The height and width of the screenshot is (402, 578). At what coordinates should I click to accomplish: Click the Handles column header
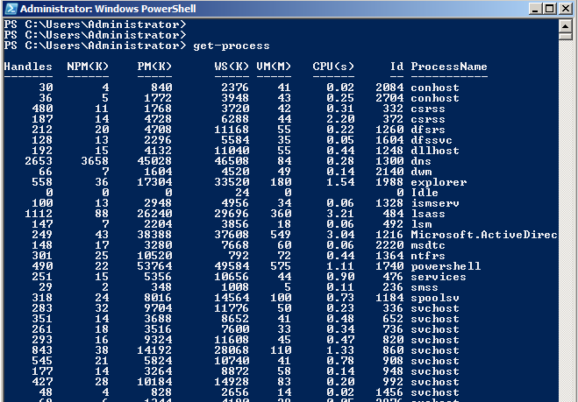click(x=28, y=67)
